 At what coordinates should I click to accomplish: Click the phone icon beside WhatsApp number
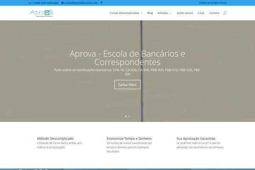[29, 3]
